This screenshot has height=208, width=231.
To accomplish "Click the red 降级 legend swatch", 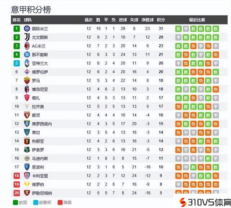I will (x=60, y=203).
